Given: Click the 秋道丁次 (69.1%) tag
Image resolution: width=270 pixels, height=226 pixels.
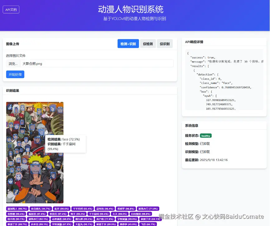Looking at the screenshot, I should 151,219.
